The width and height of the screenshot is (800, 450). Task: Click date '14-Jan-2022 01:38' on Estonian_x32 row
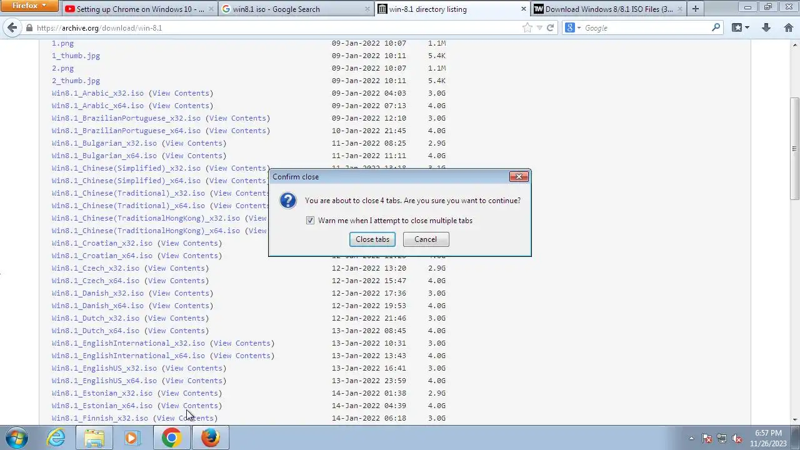(x=369, y=393)
